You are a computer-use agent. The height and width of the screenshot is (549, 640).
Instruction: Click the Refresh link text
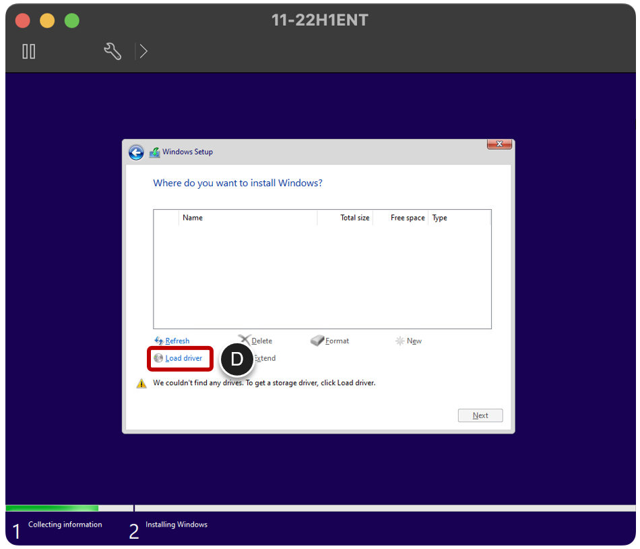[x=176, y=341]
